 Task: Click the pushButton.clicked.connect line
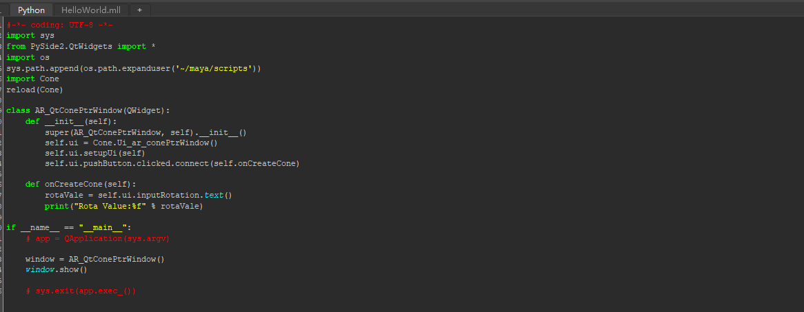172,164
